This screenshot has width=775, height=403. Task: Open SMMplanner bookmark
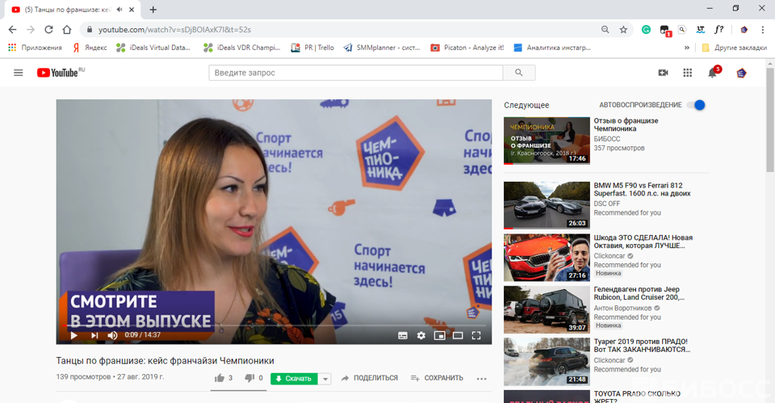pos(382,48)
